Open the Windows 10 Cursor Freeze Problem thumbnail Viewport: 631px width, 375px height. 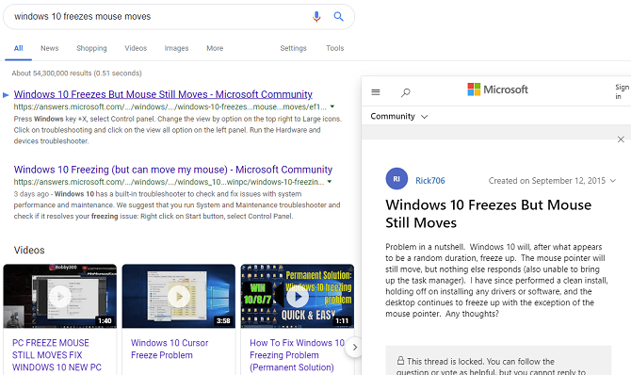pos(179,297)
